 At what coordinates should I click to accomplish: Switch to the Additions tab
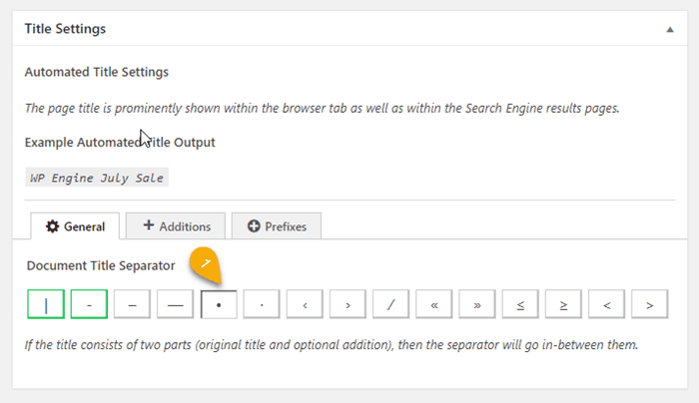176,226
